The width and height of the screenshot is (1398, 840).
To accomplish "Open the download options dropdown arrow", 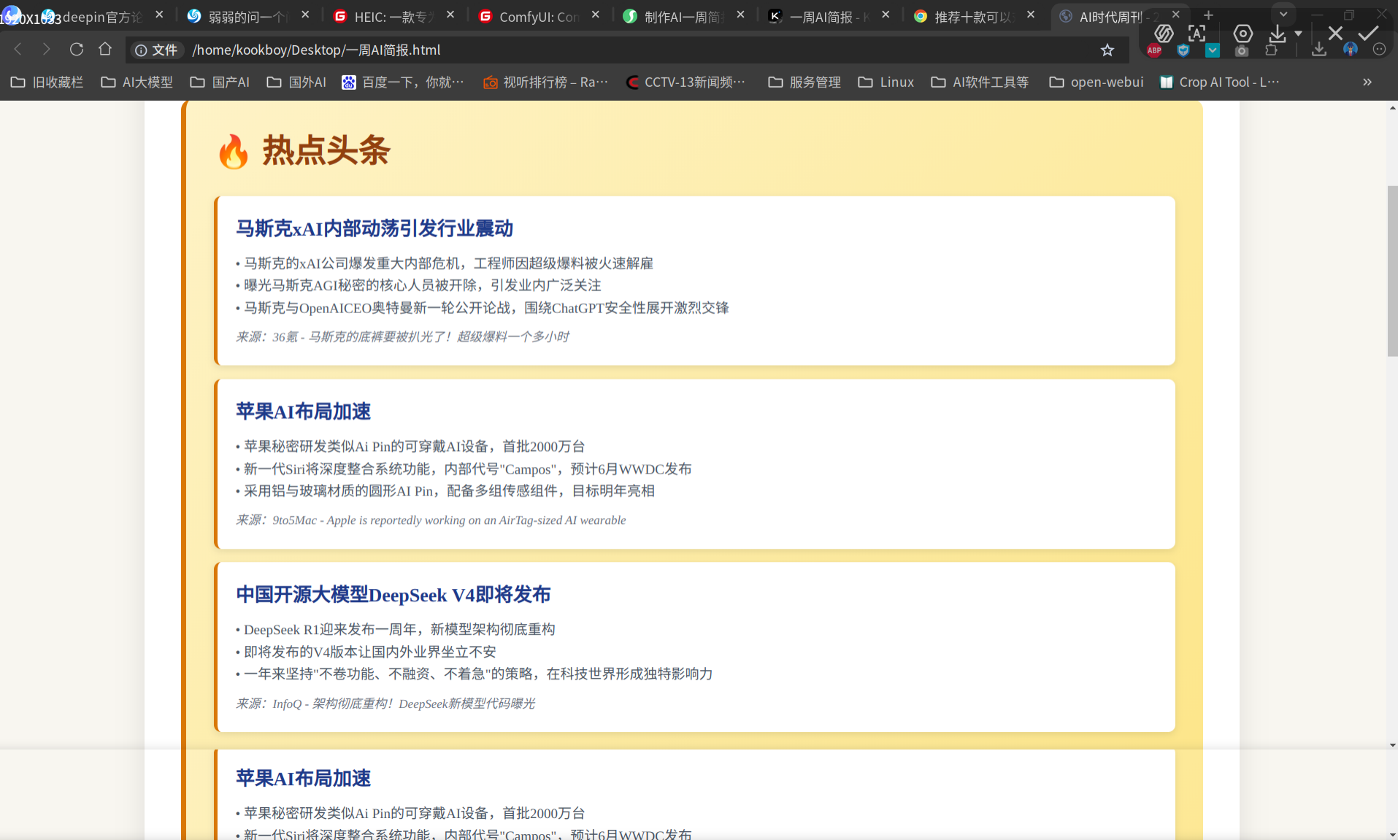I will tap(1298, 34).
